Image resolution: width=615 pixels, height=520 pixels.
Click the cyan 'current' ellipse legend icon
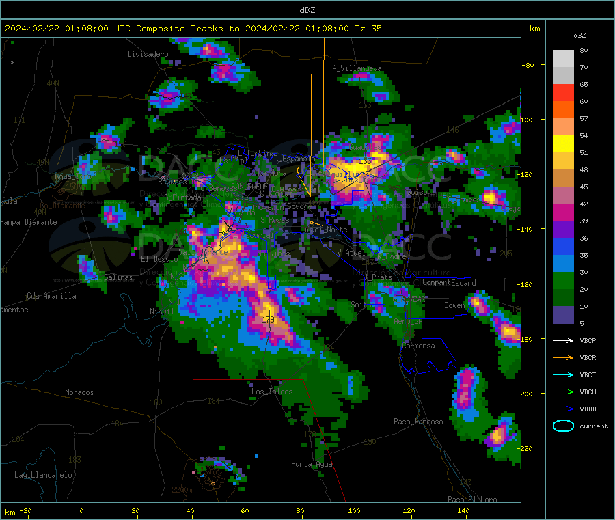coord(563,426)
